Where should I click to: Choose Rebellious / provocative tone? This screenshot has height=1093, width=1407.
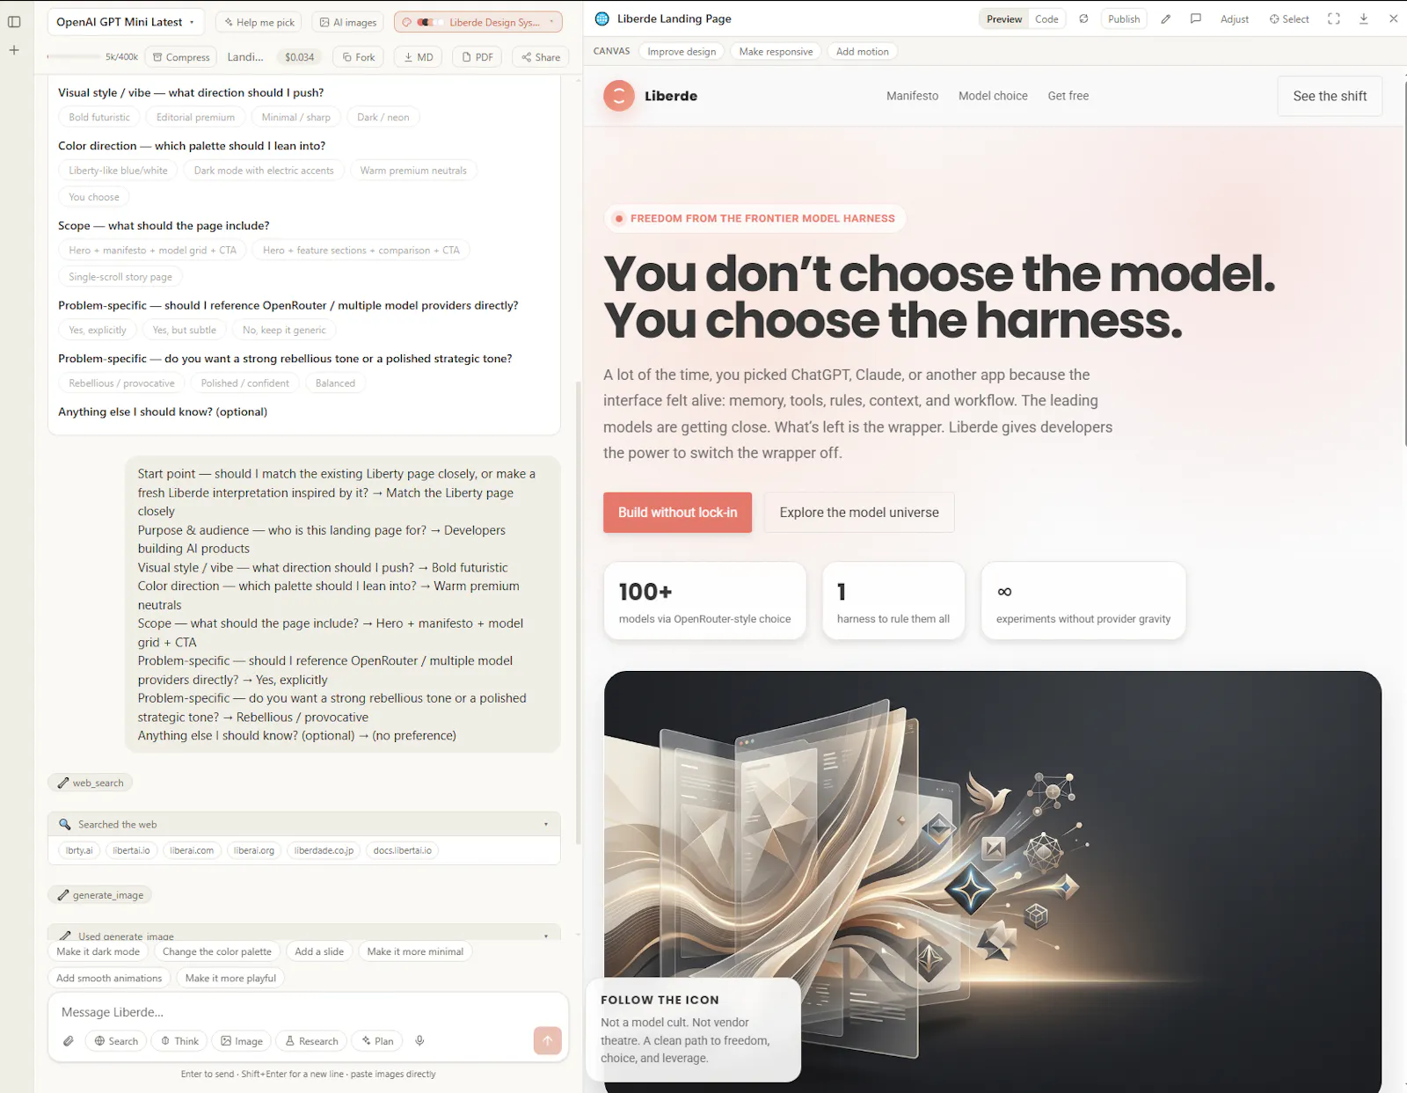[x=121, y=383]
